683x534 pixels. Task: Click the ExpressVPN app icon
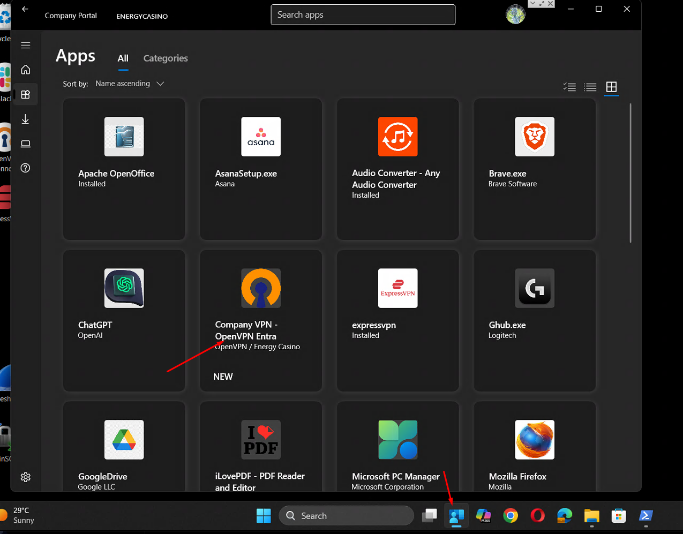[x=397, y=288]
